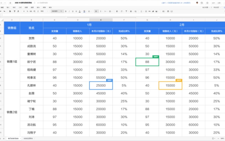The height and width of the screenshot is (141, 225).
Task: Click the Share button at the top right
Action: pos(219,3)
